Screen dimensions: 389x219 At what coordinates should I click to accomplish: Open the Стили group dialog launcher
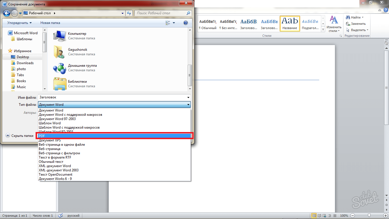tap(341, 36)
